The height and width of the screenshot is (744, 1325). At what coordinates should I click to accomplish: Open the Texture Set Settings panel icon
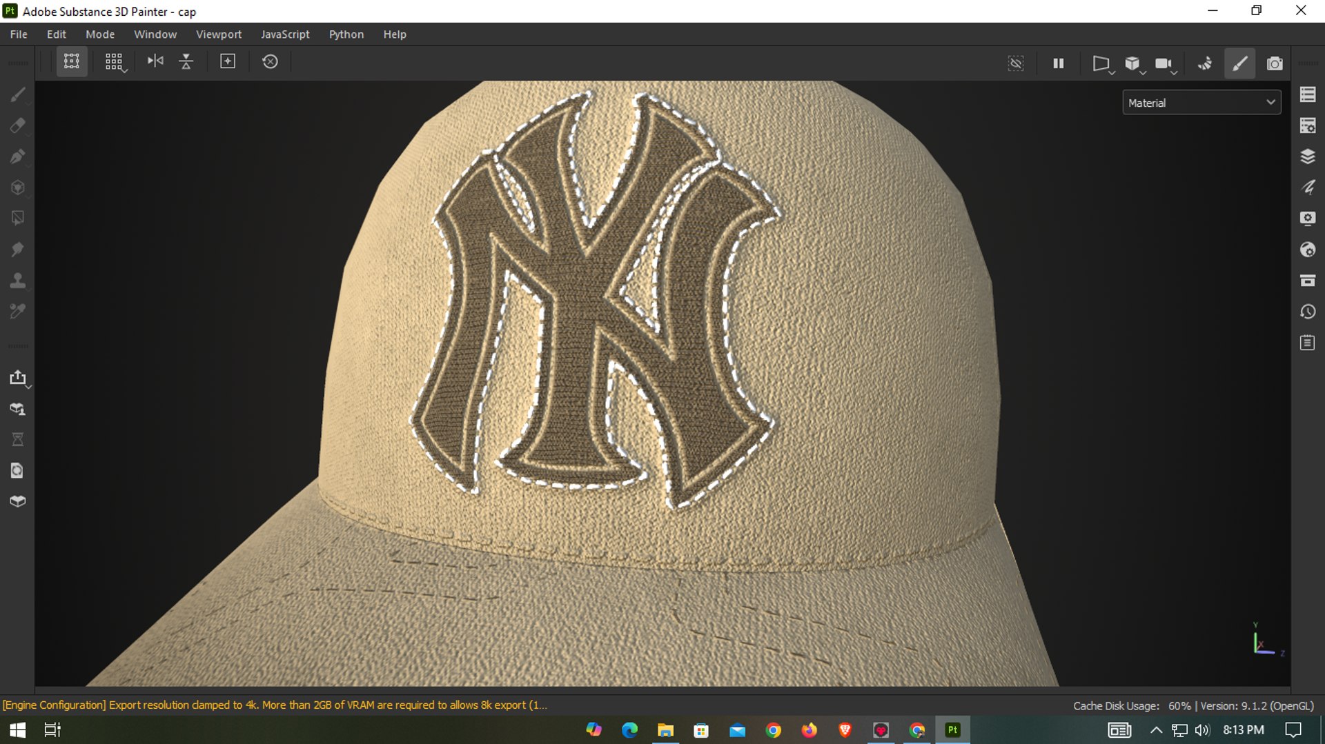point(1308,125)
